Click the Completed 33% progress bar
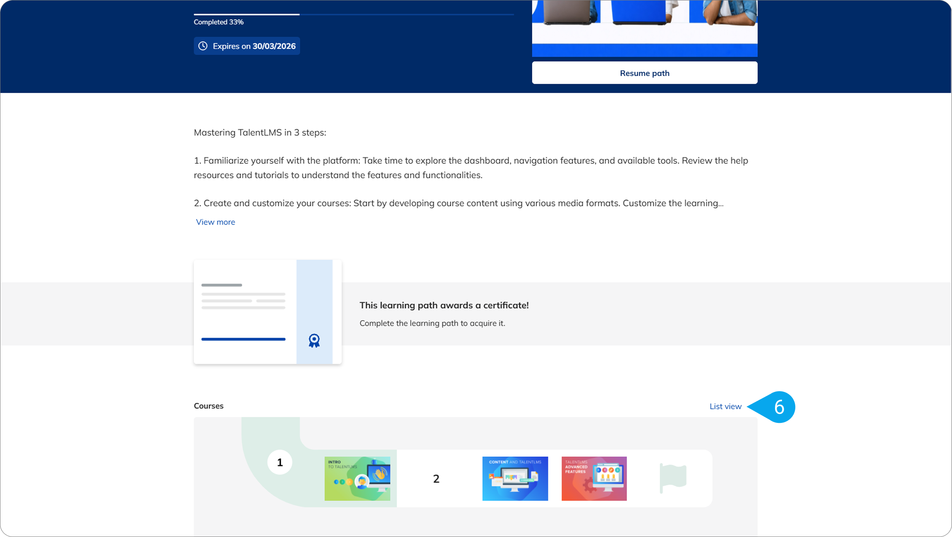952x537 pixels. (x=354, y=14)
